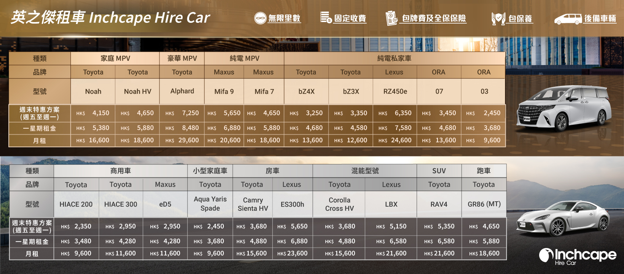The width and height of the screenshot is (624, 274).
Task: Click the white Alphard MPV image
Action: [x=564, y=108]
